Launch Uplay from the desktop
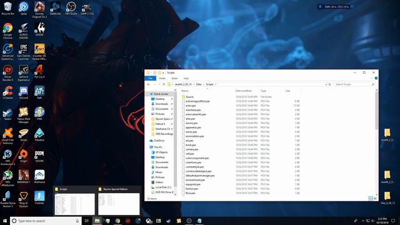Image resolution: width=400 pixels, height=225 pixels. 24,8
